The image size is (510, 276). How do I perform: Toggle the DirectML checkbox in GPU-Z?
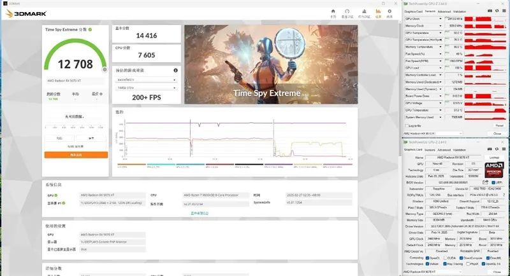488,258
